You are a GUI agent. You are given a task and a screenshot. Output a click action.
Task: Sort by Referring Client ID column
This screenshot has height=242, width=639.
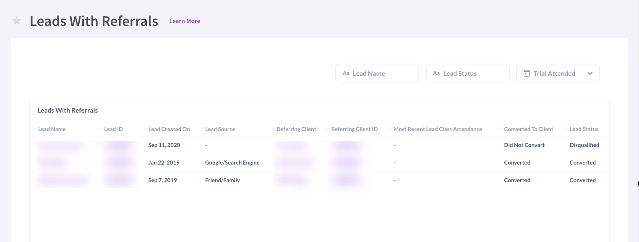pos(355,129)
